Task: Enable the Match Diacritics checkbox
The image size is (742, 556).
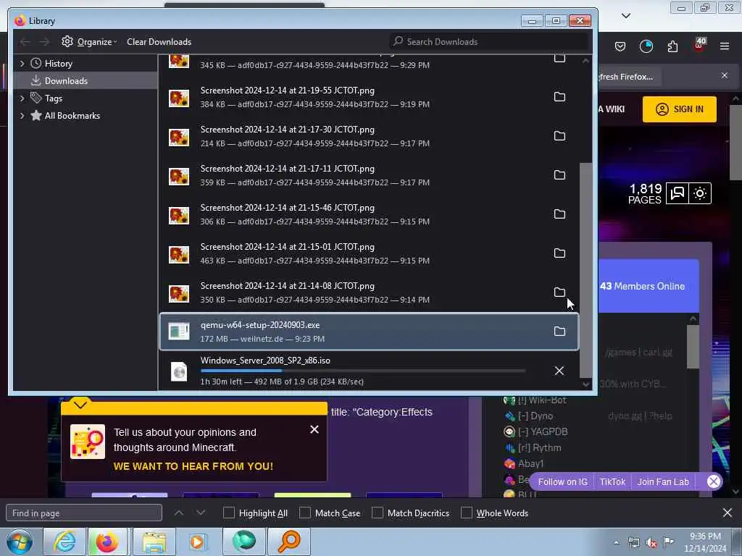Action: tap(377, 513)
